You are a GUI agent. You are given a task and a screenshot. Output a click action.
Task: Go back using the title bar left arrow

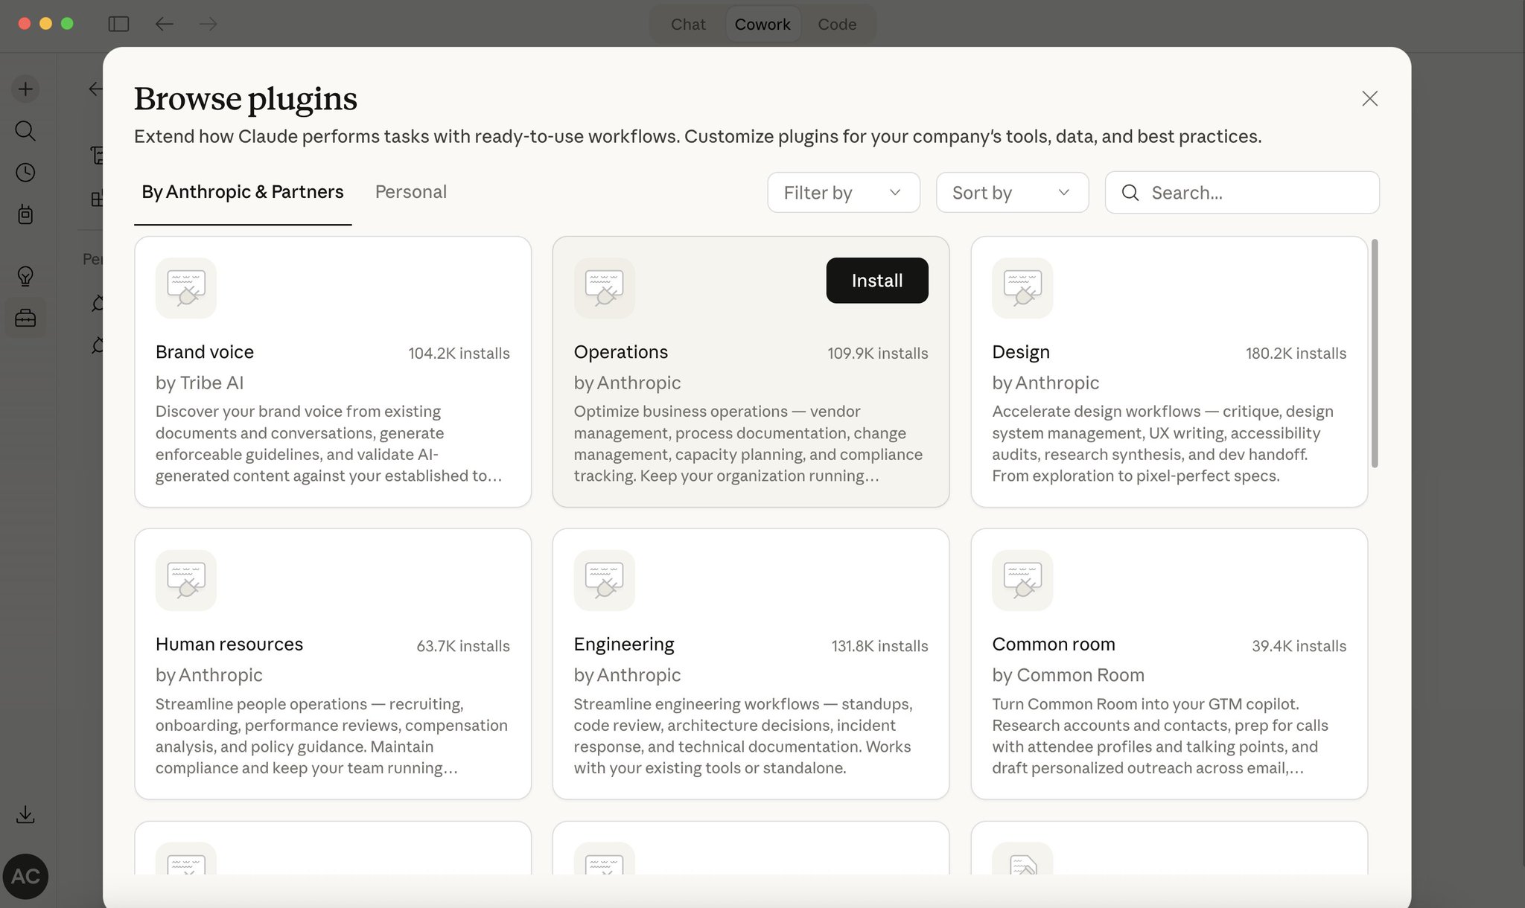(164, 24)
